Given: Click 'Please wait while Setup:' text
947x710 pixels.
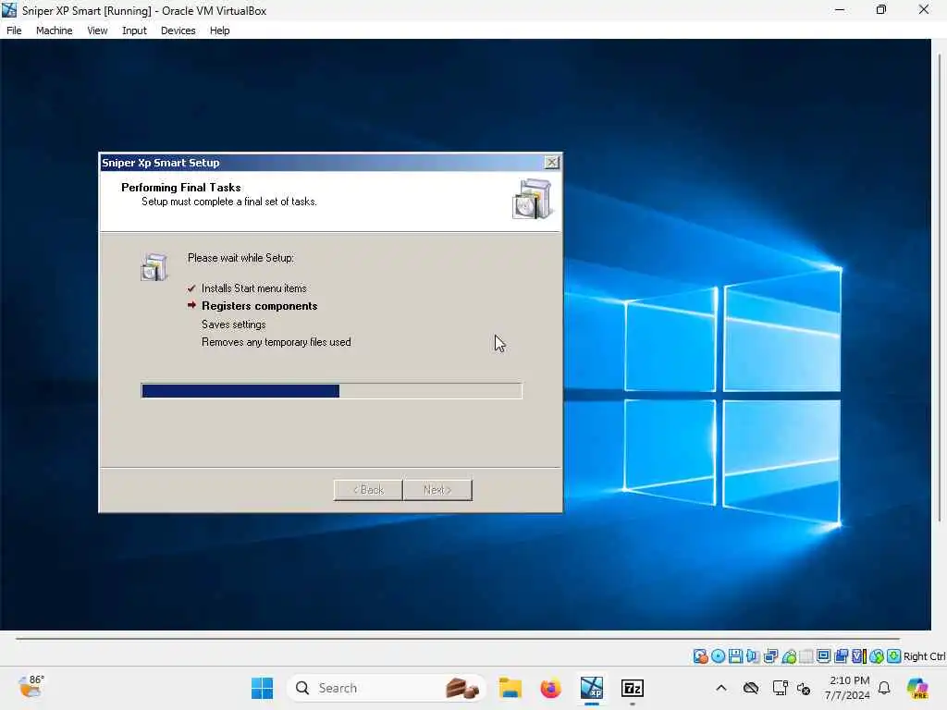Looking at the screenshot, I should coord(240,258).
